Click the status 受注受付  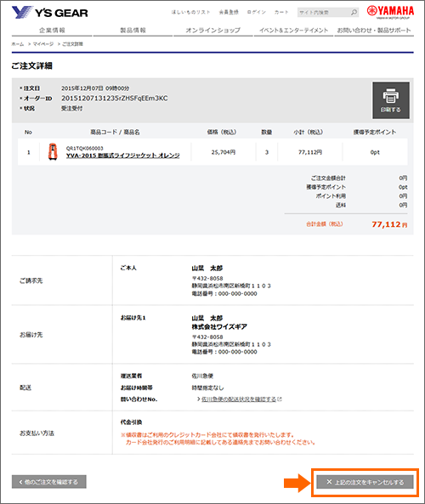pyautogui.click(x=71, y=109)
